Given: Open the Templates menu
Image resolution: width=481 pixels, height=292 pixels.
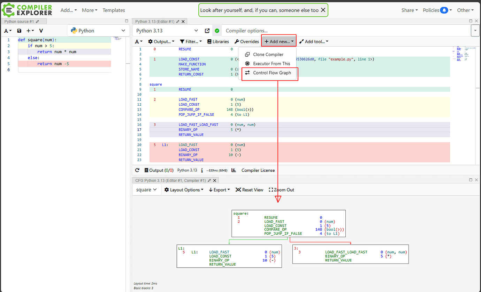Looking at the screenshot, I should (114, 10).
